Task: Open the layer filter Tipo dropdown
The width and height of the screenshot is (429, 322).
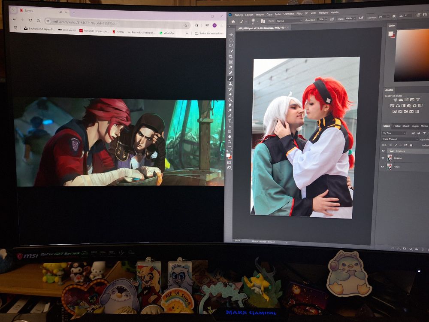Action: pos(394,133)
